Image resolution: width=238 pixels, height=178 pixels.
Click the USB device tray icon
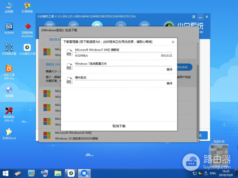point(206,174)
